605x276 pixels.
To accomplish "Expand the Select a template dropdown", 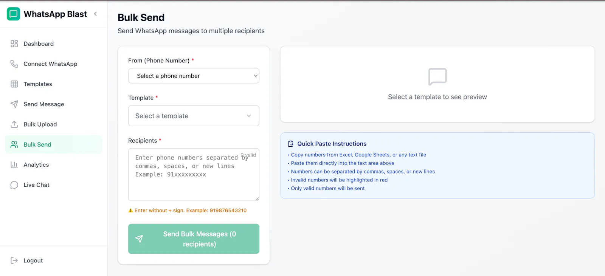I will 194,116.
